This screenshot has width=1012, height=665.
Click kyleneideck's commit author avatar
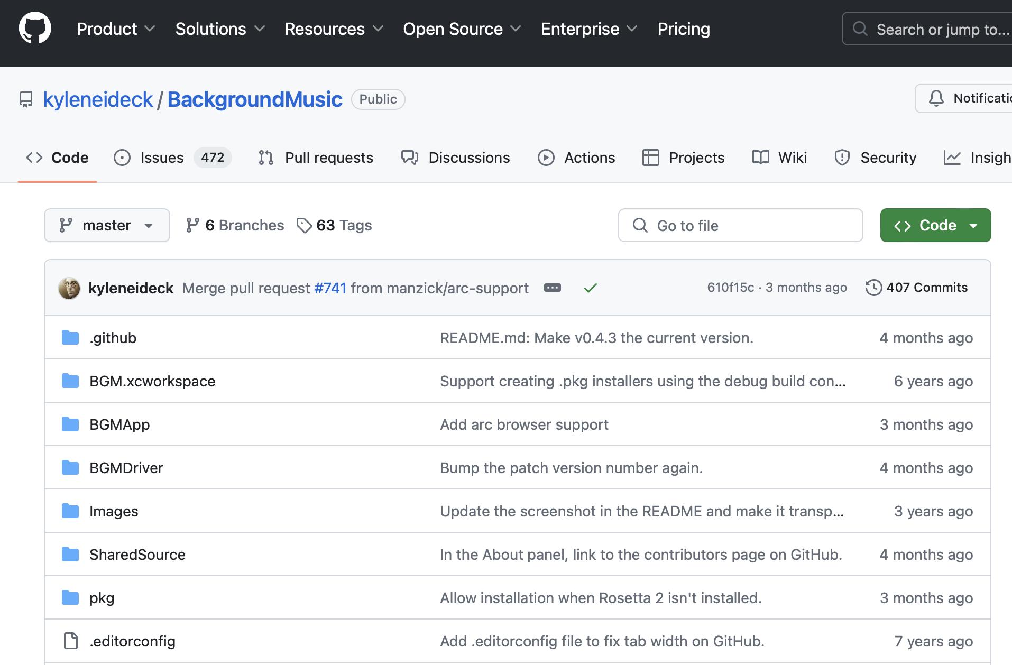click(69, 288)
